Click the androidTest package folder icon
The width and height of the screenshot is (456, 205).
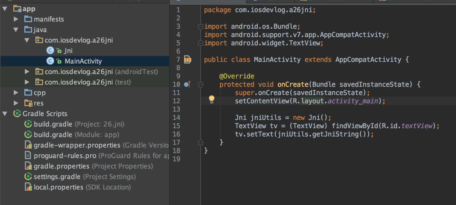tap(39, 72)
